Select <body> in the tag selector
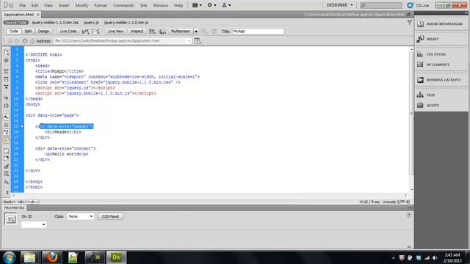Screen dimensions: 470x264 coord(9,202)
